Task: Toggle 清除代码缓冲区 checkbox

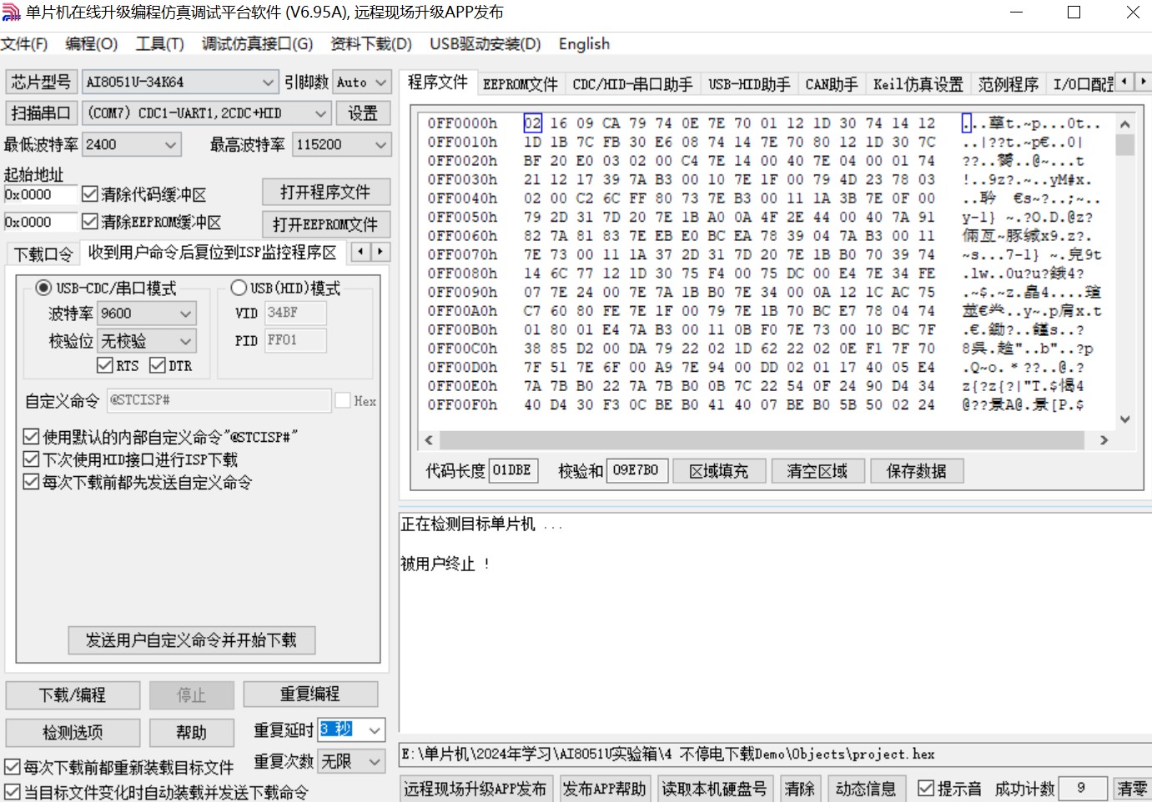Action: coord(90,194)
